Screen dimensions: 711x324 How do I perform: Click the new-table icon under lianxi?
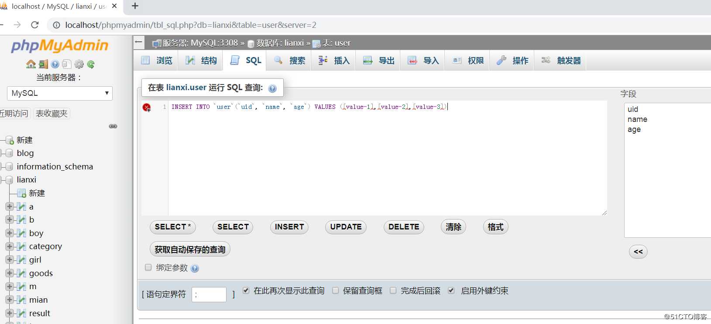21,193
